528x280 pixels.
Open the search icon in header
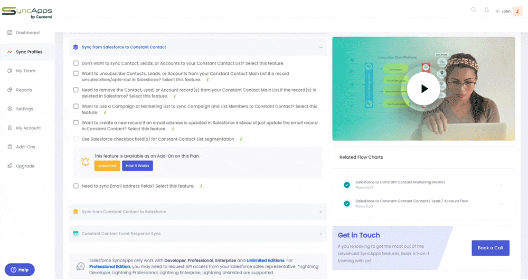[474, 10]
